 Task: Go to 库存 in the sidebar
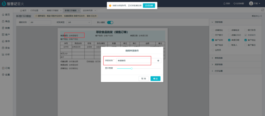pos(6,41)
